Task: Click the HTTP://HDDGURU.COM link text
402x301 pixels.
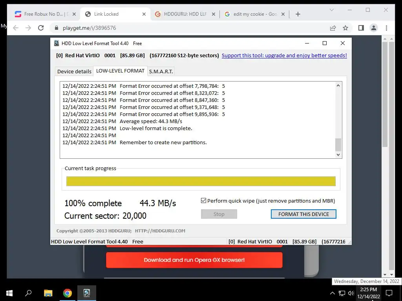Action: (x=160, y=231)
